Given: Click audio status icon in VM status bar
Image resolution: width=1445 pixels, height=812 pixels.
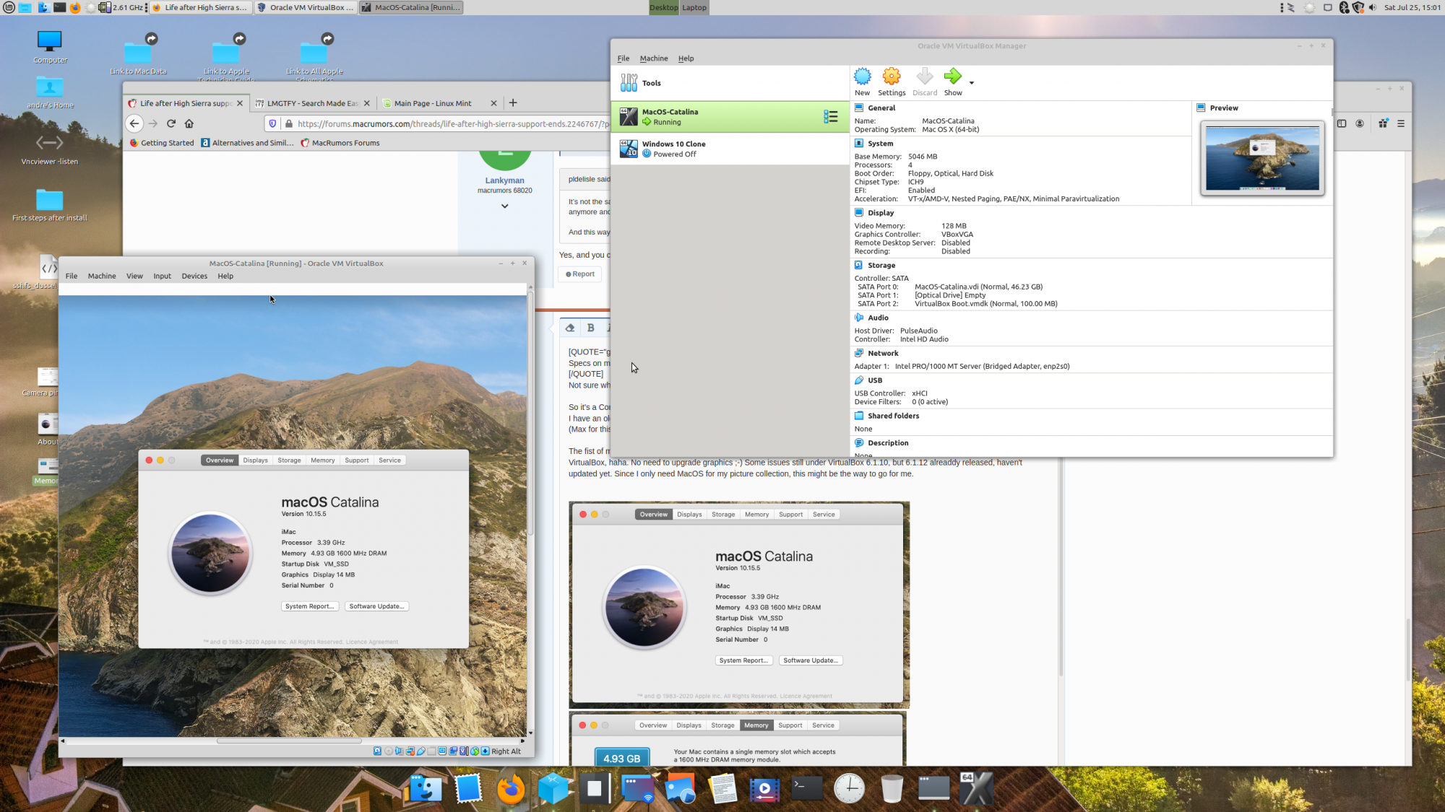Looking at the screenshot, I should (399, 751).
